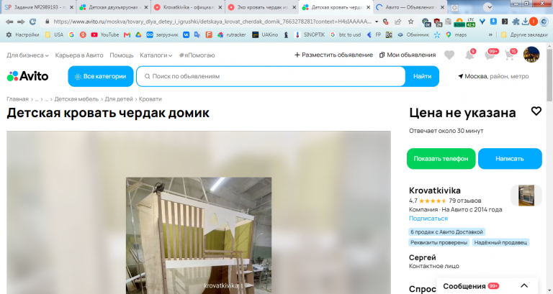Open the LTC price extension

471,22
